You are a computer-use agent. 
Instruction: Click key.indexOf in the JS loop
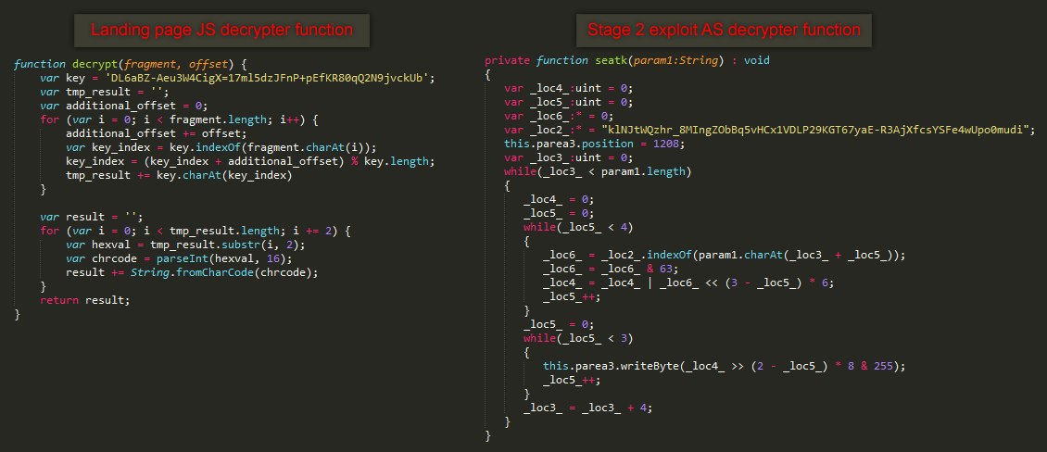point(178,147)
